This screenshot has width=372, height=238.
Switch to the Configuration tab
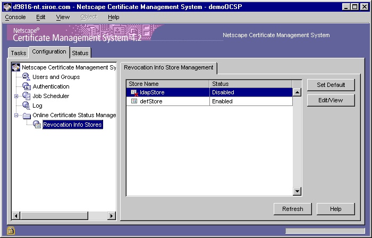pos(49,52)
